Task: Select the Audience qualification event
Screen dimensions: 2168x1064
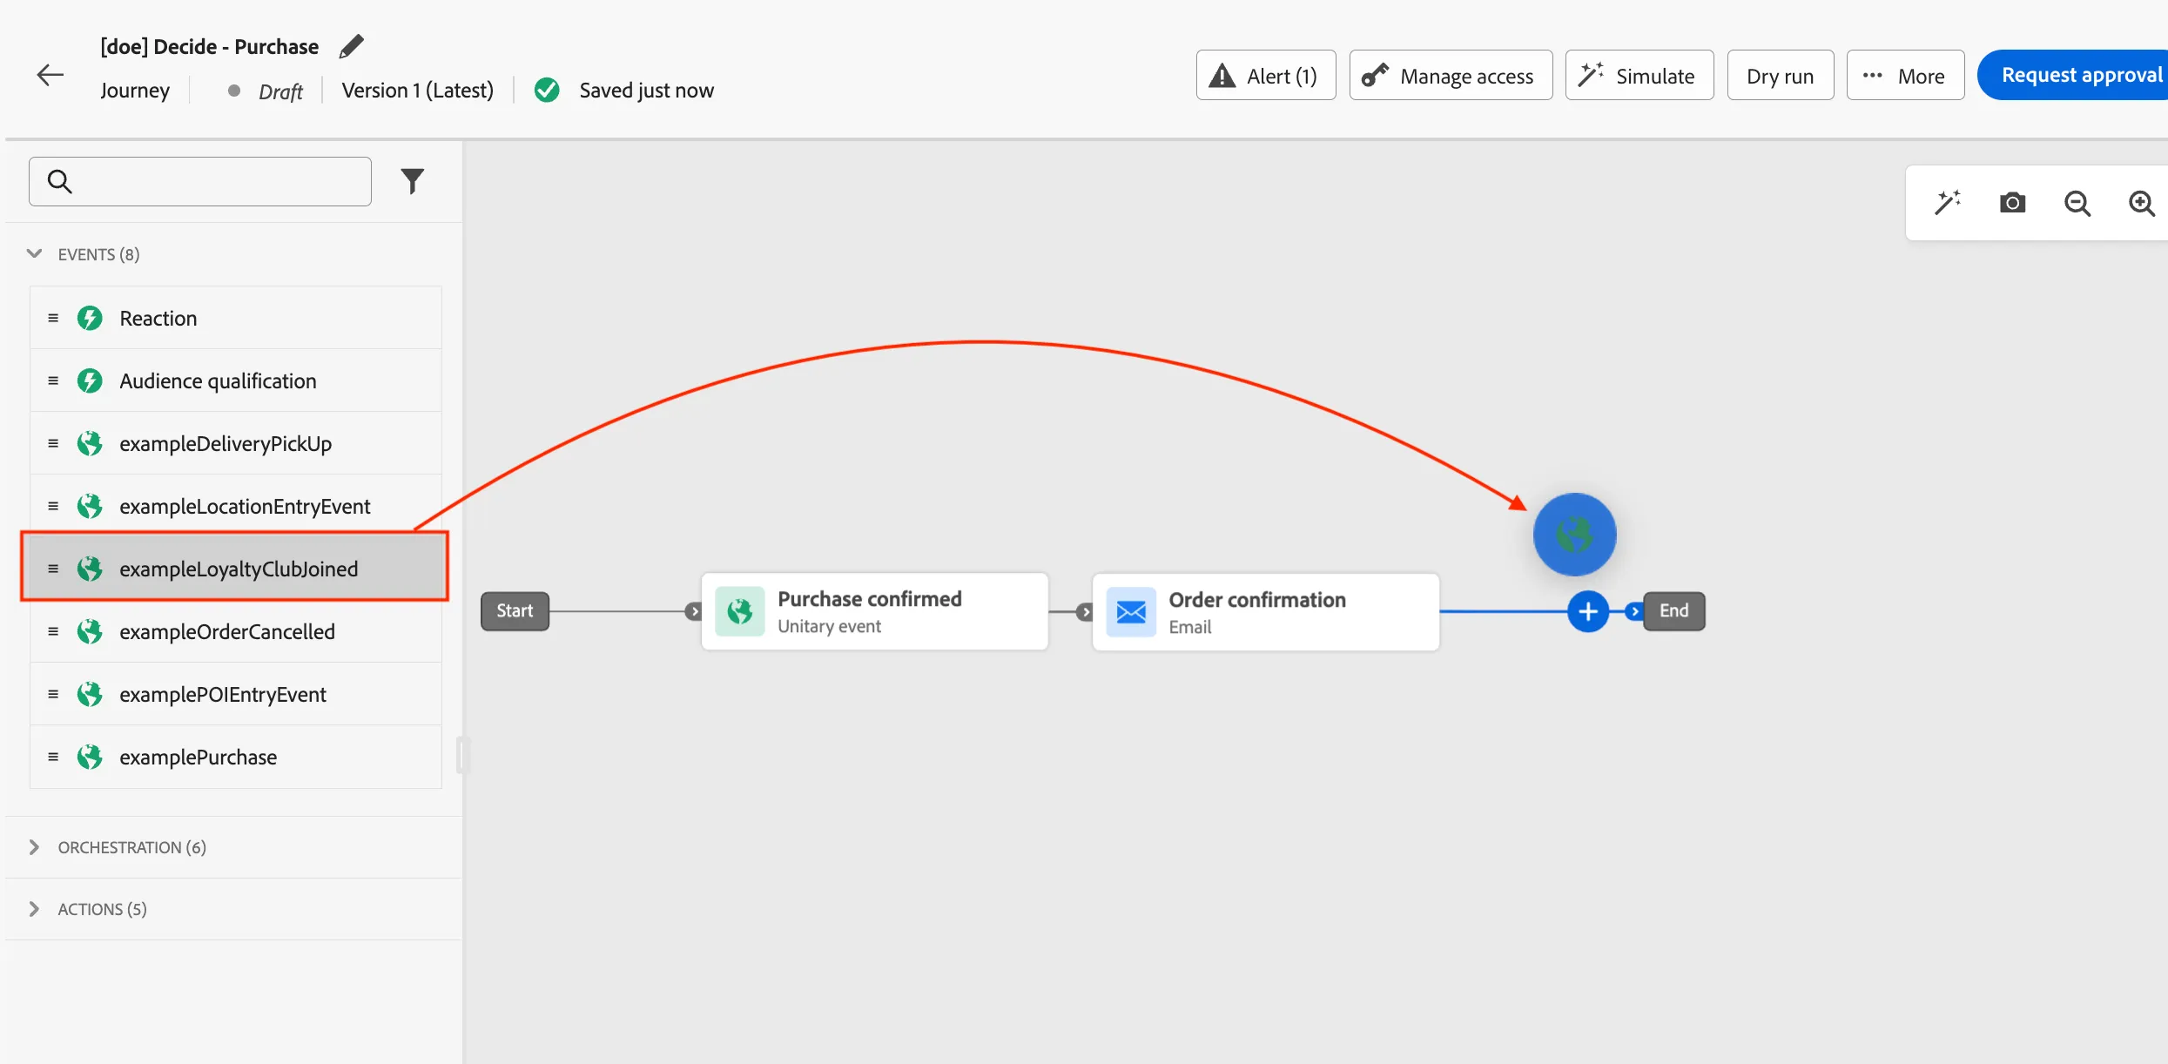Action: [236, 380]
